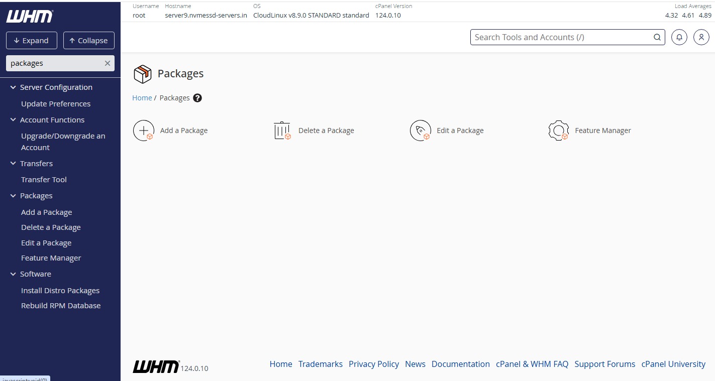Image resolution: width=715 pixels, height=381 pixels.
Task: Click the search magnifier icon
Action: [657, 37]
